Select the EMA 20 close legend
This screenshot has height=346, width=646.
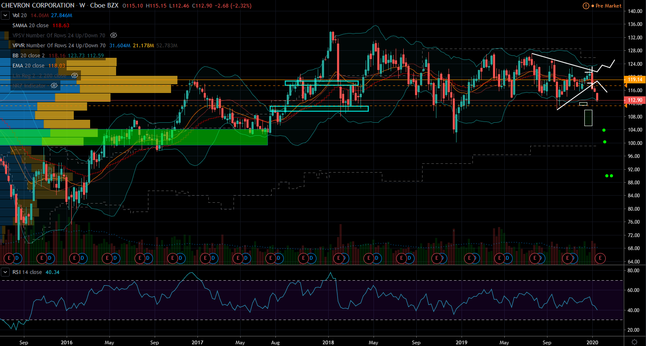pyautogui.click(x=29, y=66)
